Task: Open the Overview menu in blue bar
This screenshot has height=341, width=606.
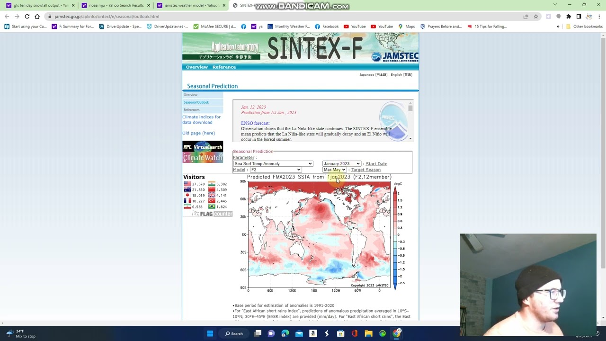Action: click(x=197, y=67)
